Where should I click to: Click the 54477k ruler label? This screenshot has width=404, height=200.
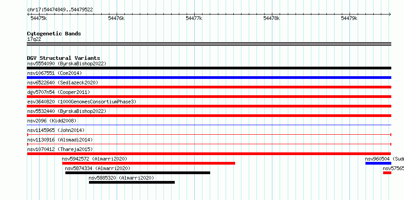[x=194, y=18]
